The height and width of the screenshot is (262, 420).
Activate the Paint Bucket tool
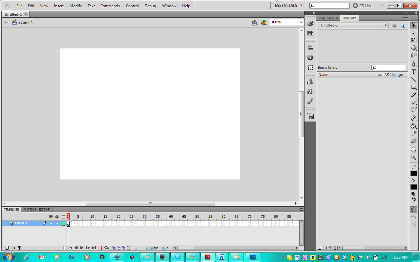(x=413, y=126)
